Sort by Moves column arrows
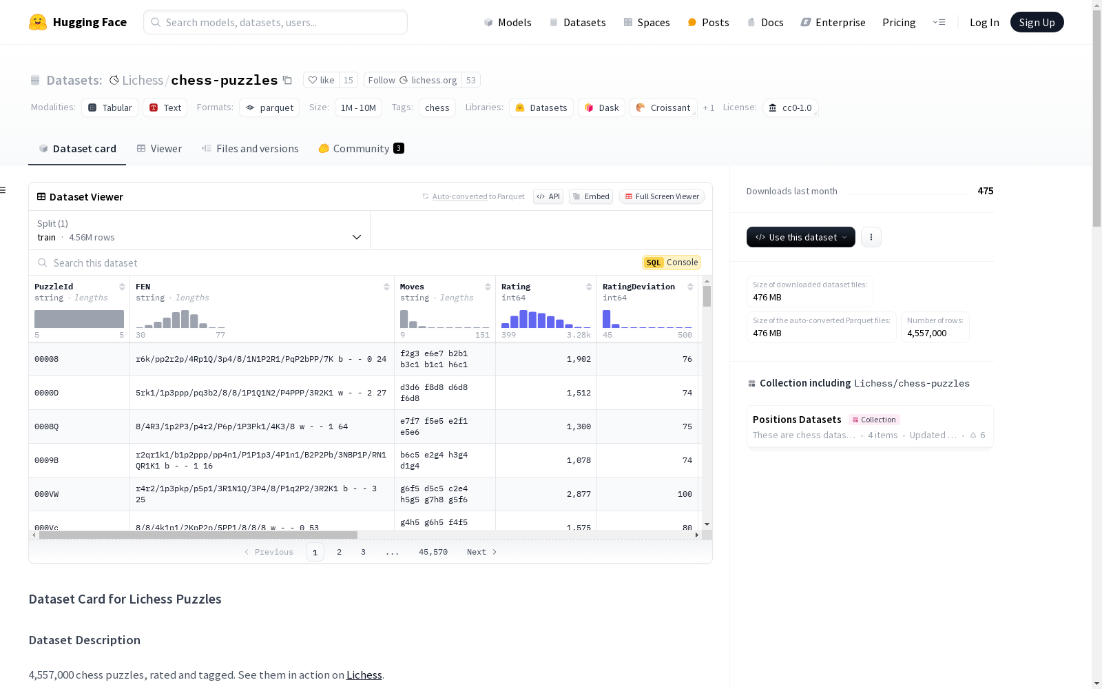The width and height of the screenshot is (1102, 689). pyautogui.click(x=488, y=287)
